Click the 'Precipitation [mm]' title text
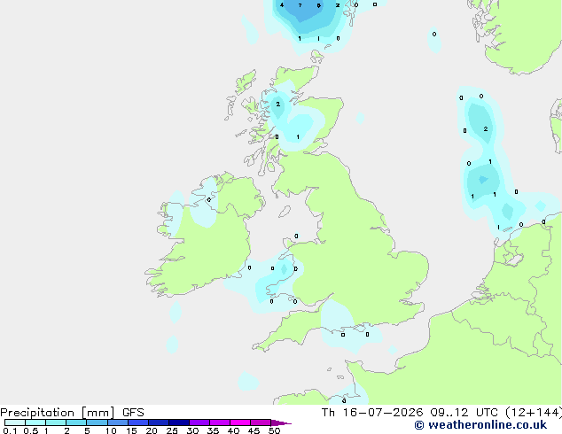Image resolution: width=562 pixels, height=434 pixels. click(x=58, y=413)
